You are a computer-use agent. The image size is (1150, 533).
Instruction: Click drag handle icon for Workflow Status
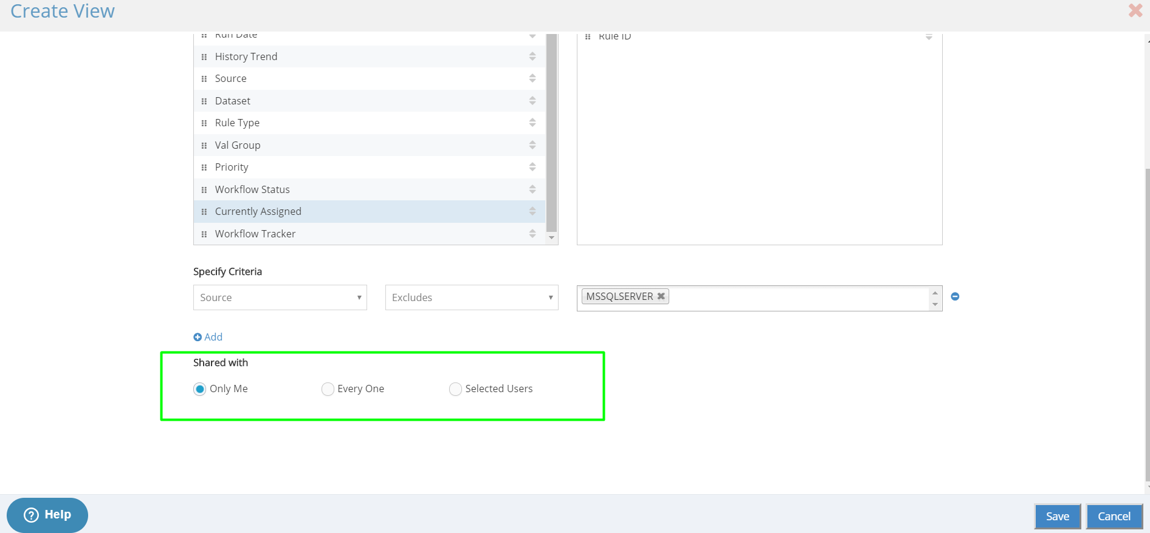(x=204, y=190)
